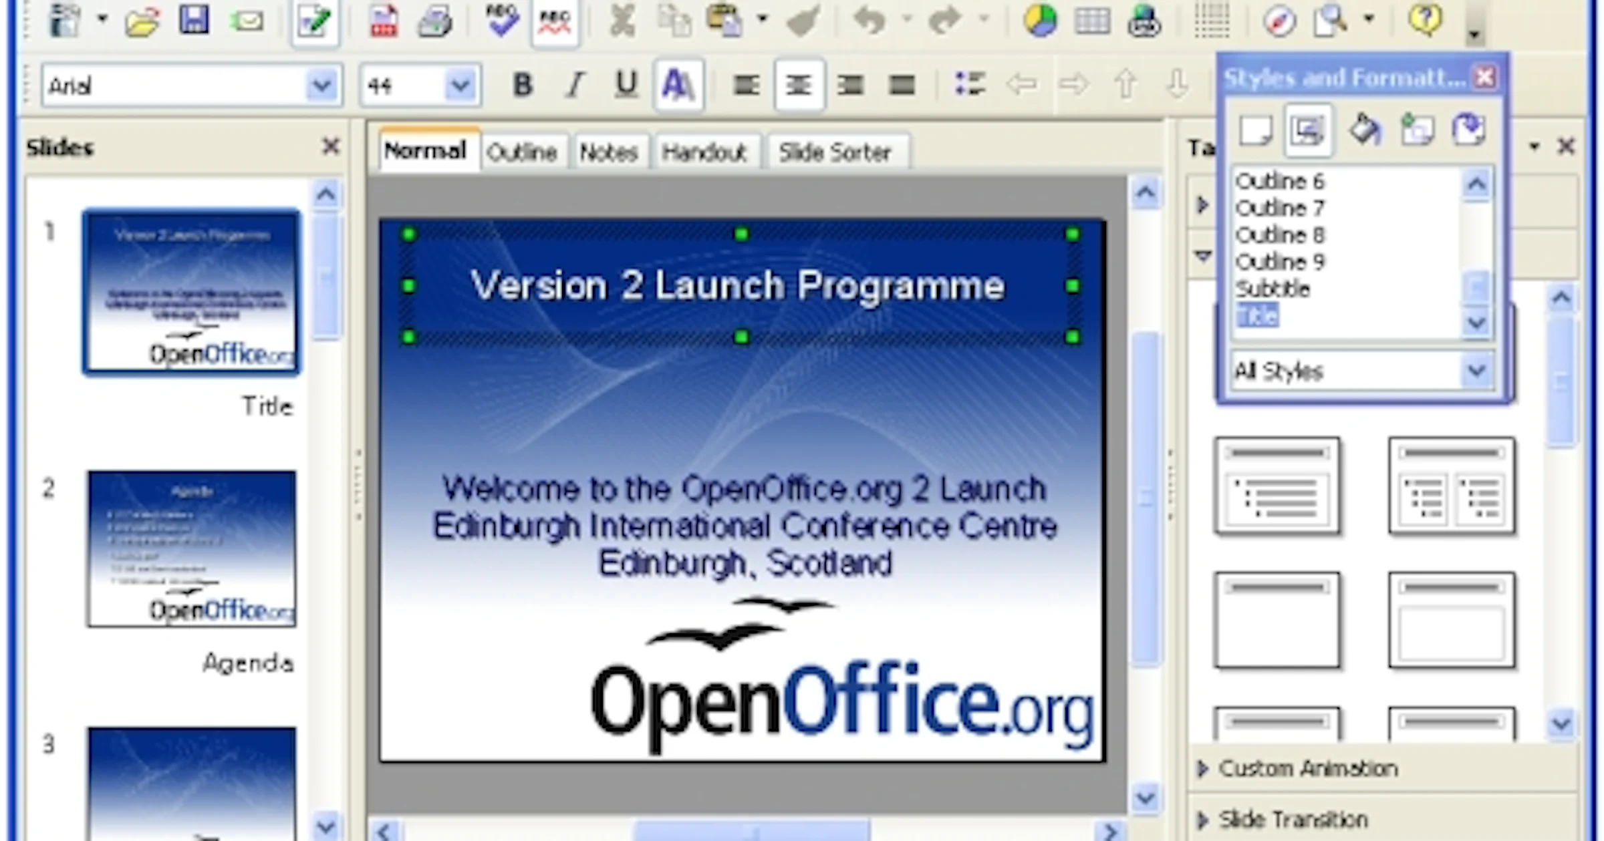
Task: Click the Update Style icon
Action: pyautogui.click(x=1469, y=129)
